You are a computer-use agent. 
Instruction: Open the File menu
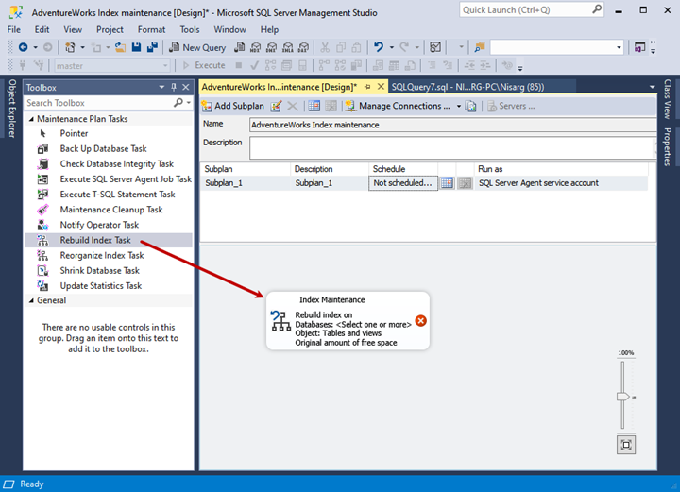click(13, 29)
